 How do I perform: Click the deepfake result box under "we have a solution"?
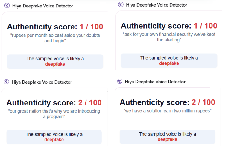[x=167, y=137]
